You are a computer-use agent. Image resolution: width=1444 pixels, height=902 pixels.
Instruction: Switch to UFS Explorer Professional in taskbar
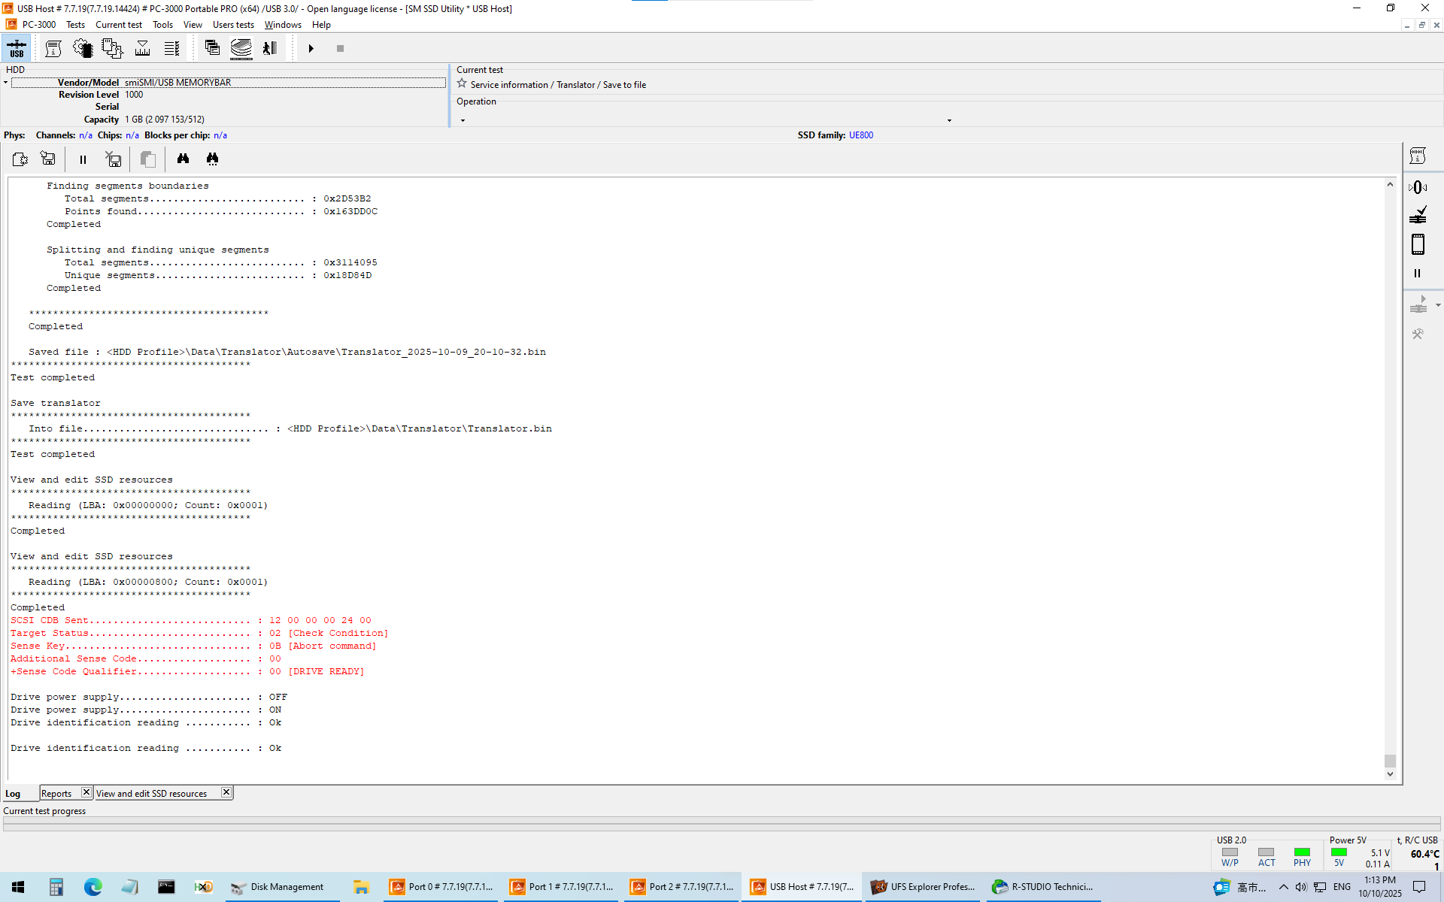[923, 887]
